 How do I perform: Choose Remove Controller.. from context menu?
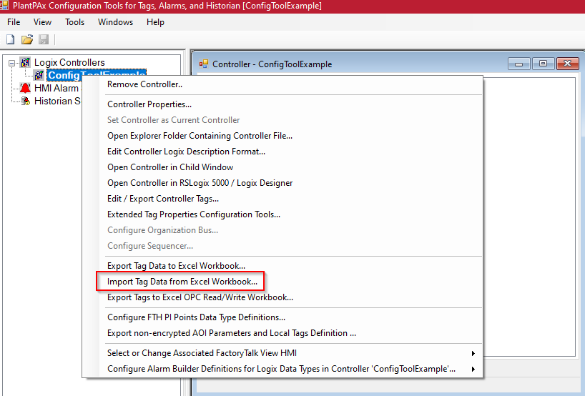[x=144, y=84]
